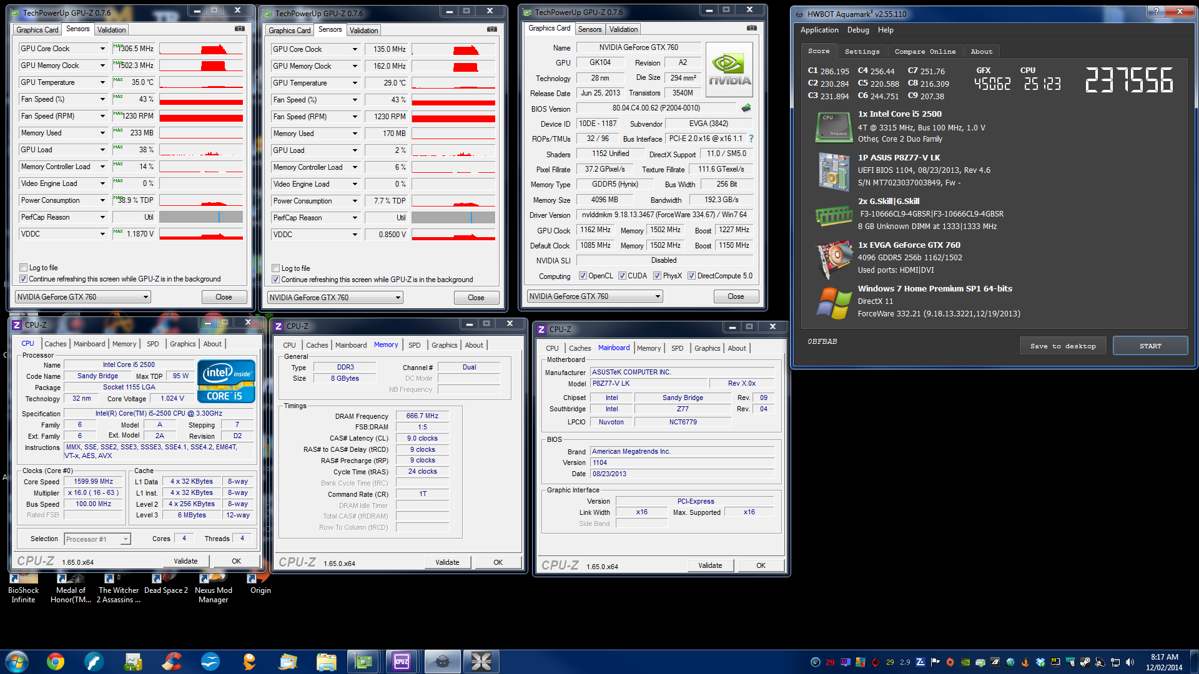Click the CPU chip icon in HWBOT Aquamark

(x=834, y=127)
